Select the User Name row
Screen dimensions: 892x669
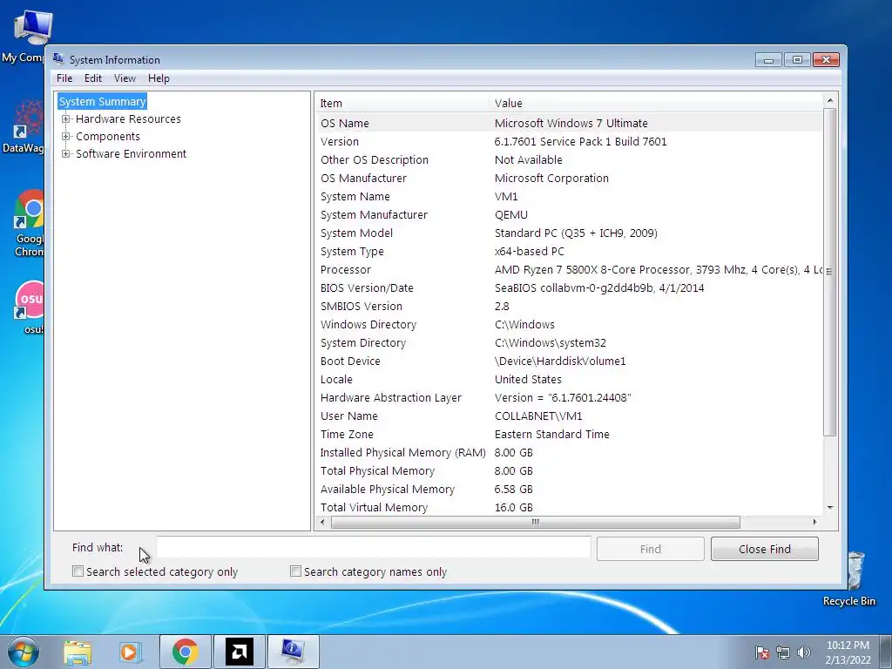569,416
